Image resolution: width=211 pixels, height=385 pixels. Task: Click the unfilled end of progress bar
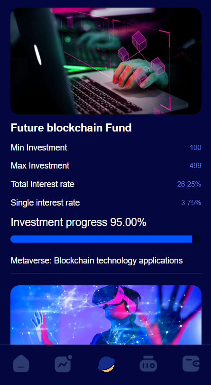tap(197, 239)
